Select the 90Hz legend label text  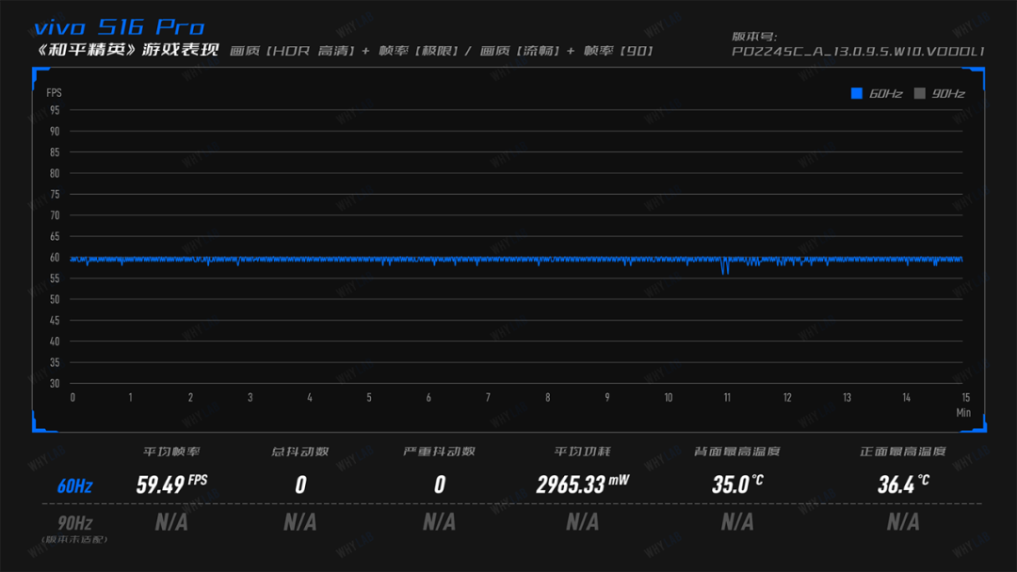(x=948, y=94)
